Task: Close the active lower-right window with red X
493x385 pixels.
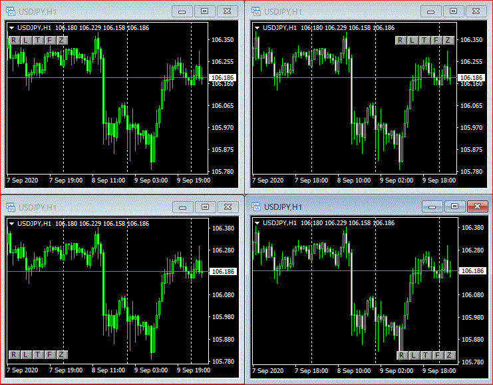Action: click(x=477, y=206)
